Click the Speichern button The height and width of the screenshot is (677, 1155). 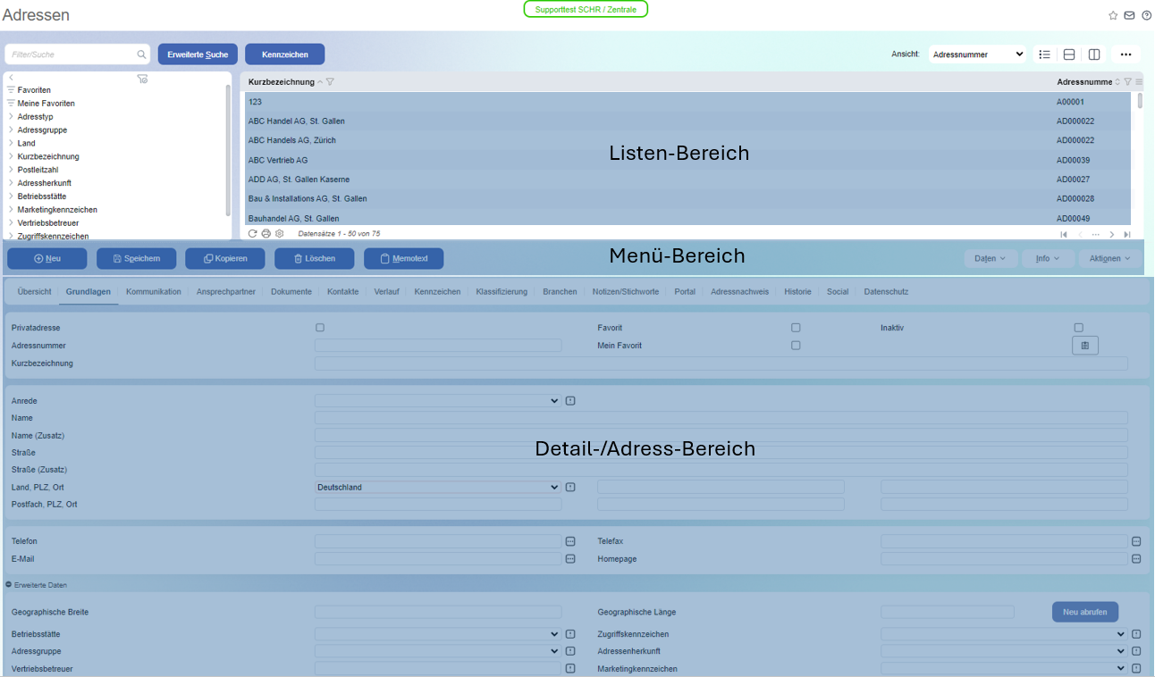(136, 258)
